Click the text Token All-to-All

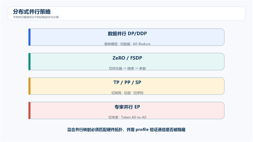coord(133,117)
